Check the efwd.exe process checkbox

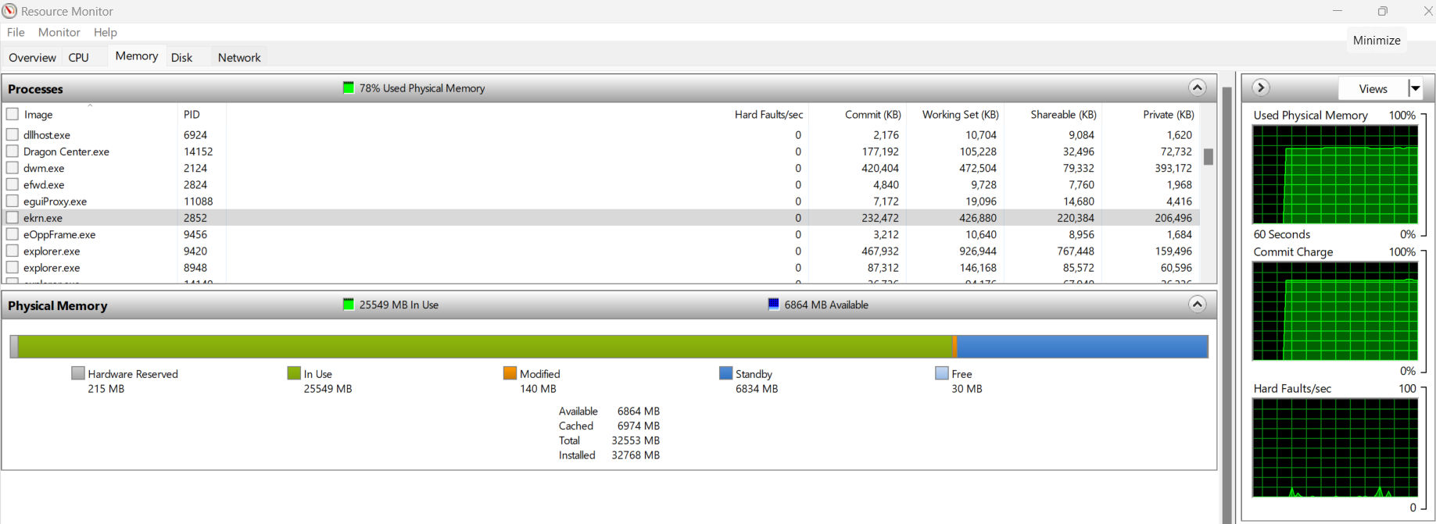click(13, 184)
